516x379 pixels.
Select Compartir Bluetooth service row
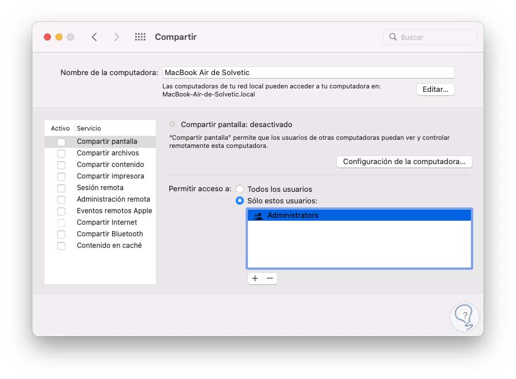(100, 234)
